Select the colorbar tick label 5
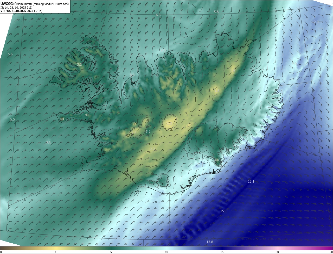Viewport: 333px width, 254px height. click(x=111, y=252)
